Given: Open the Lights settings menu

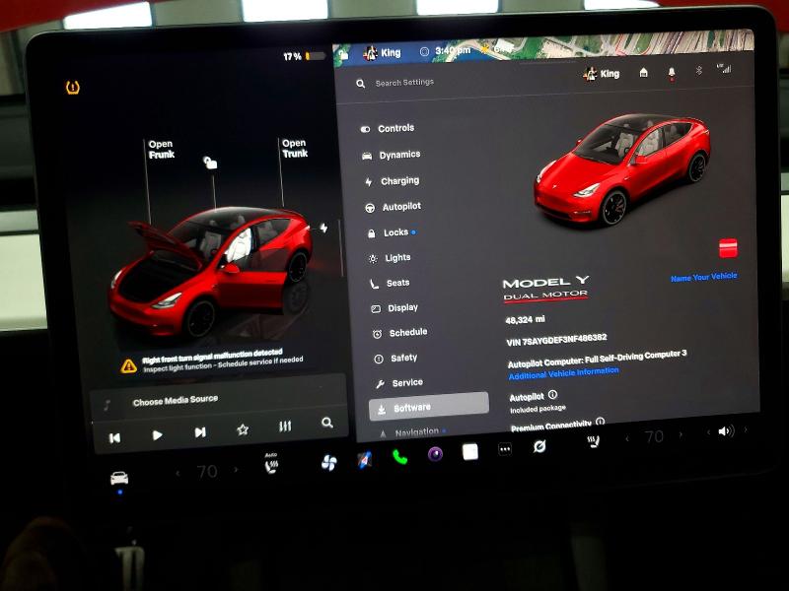Looking at the screenshot, I should [x=391, y=258].
